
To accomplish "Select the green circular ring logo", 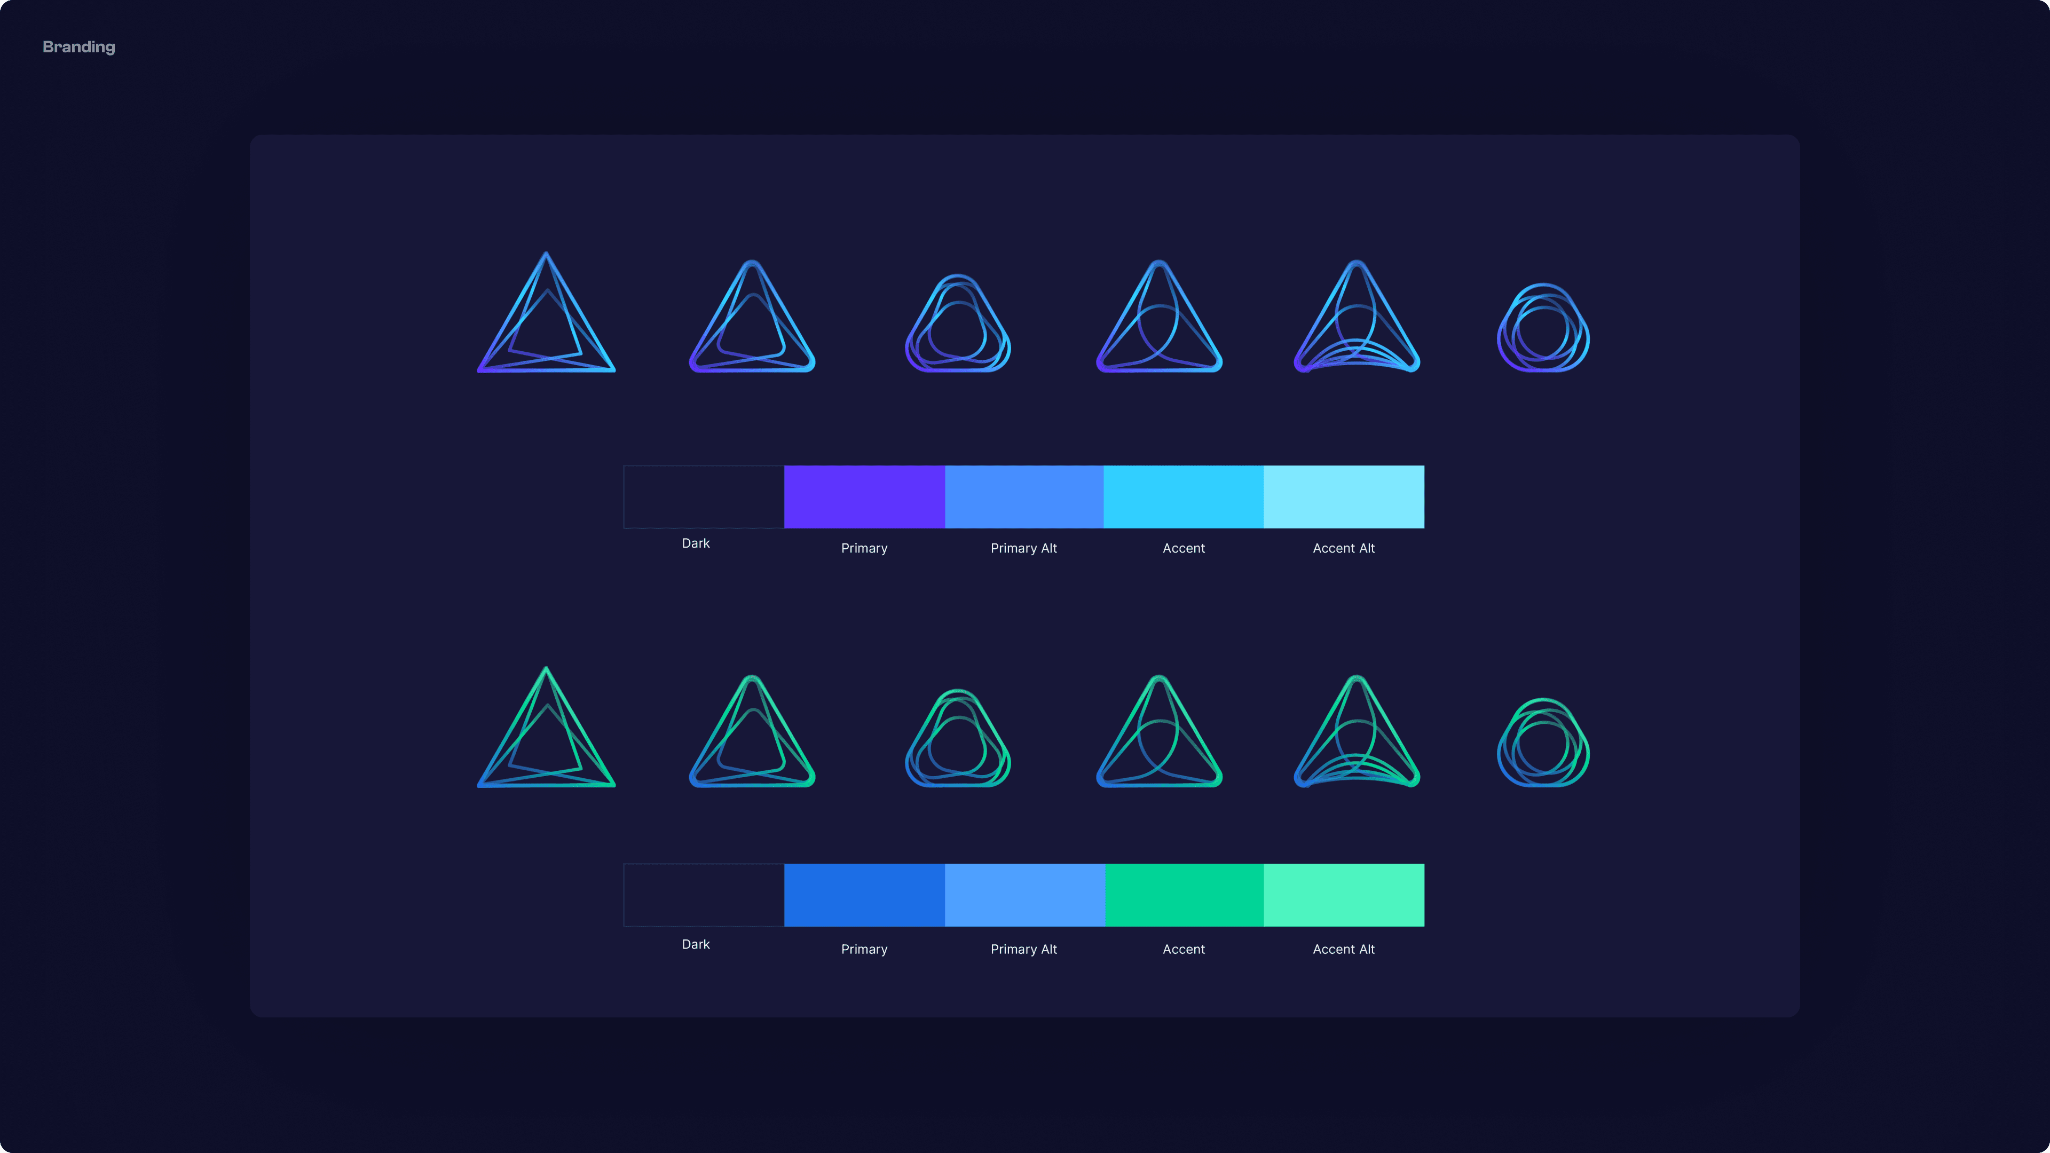I will [1543, 743].
